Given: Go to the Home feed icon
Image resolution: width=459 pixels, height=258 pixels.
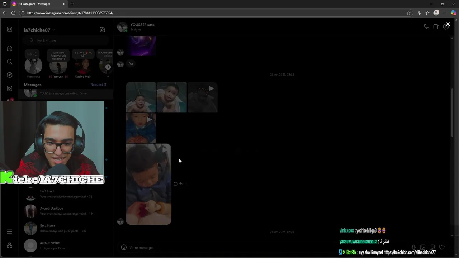Looking at the screenshot, I should tap(10, 48).
